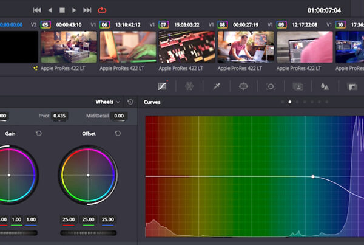Open the Power Window palette
Image resolution: width=364 pixels, height=245 pixels.
243,86
